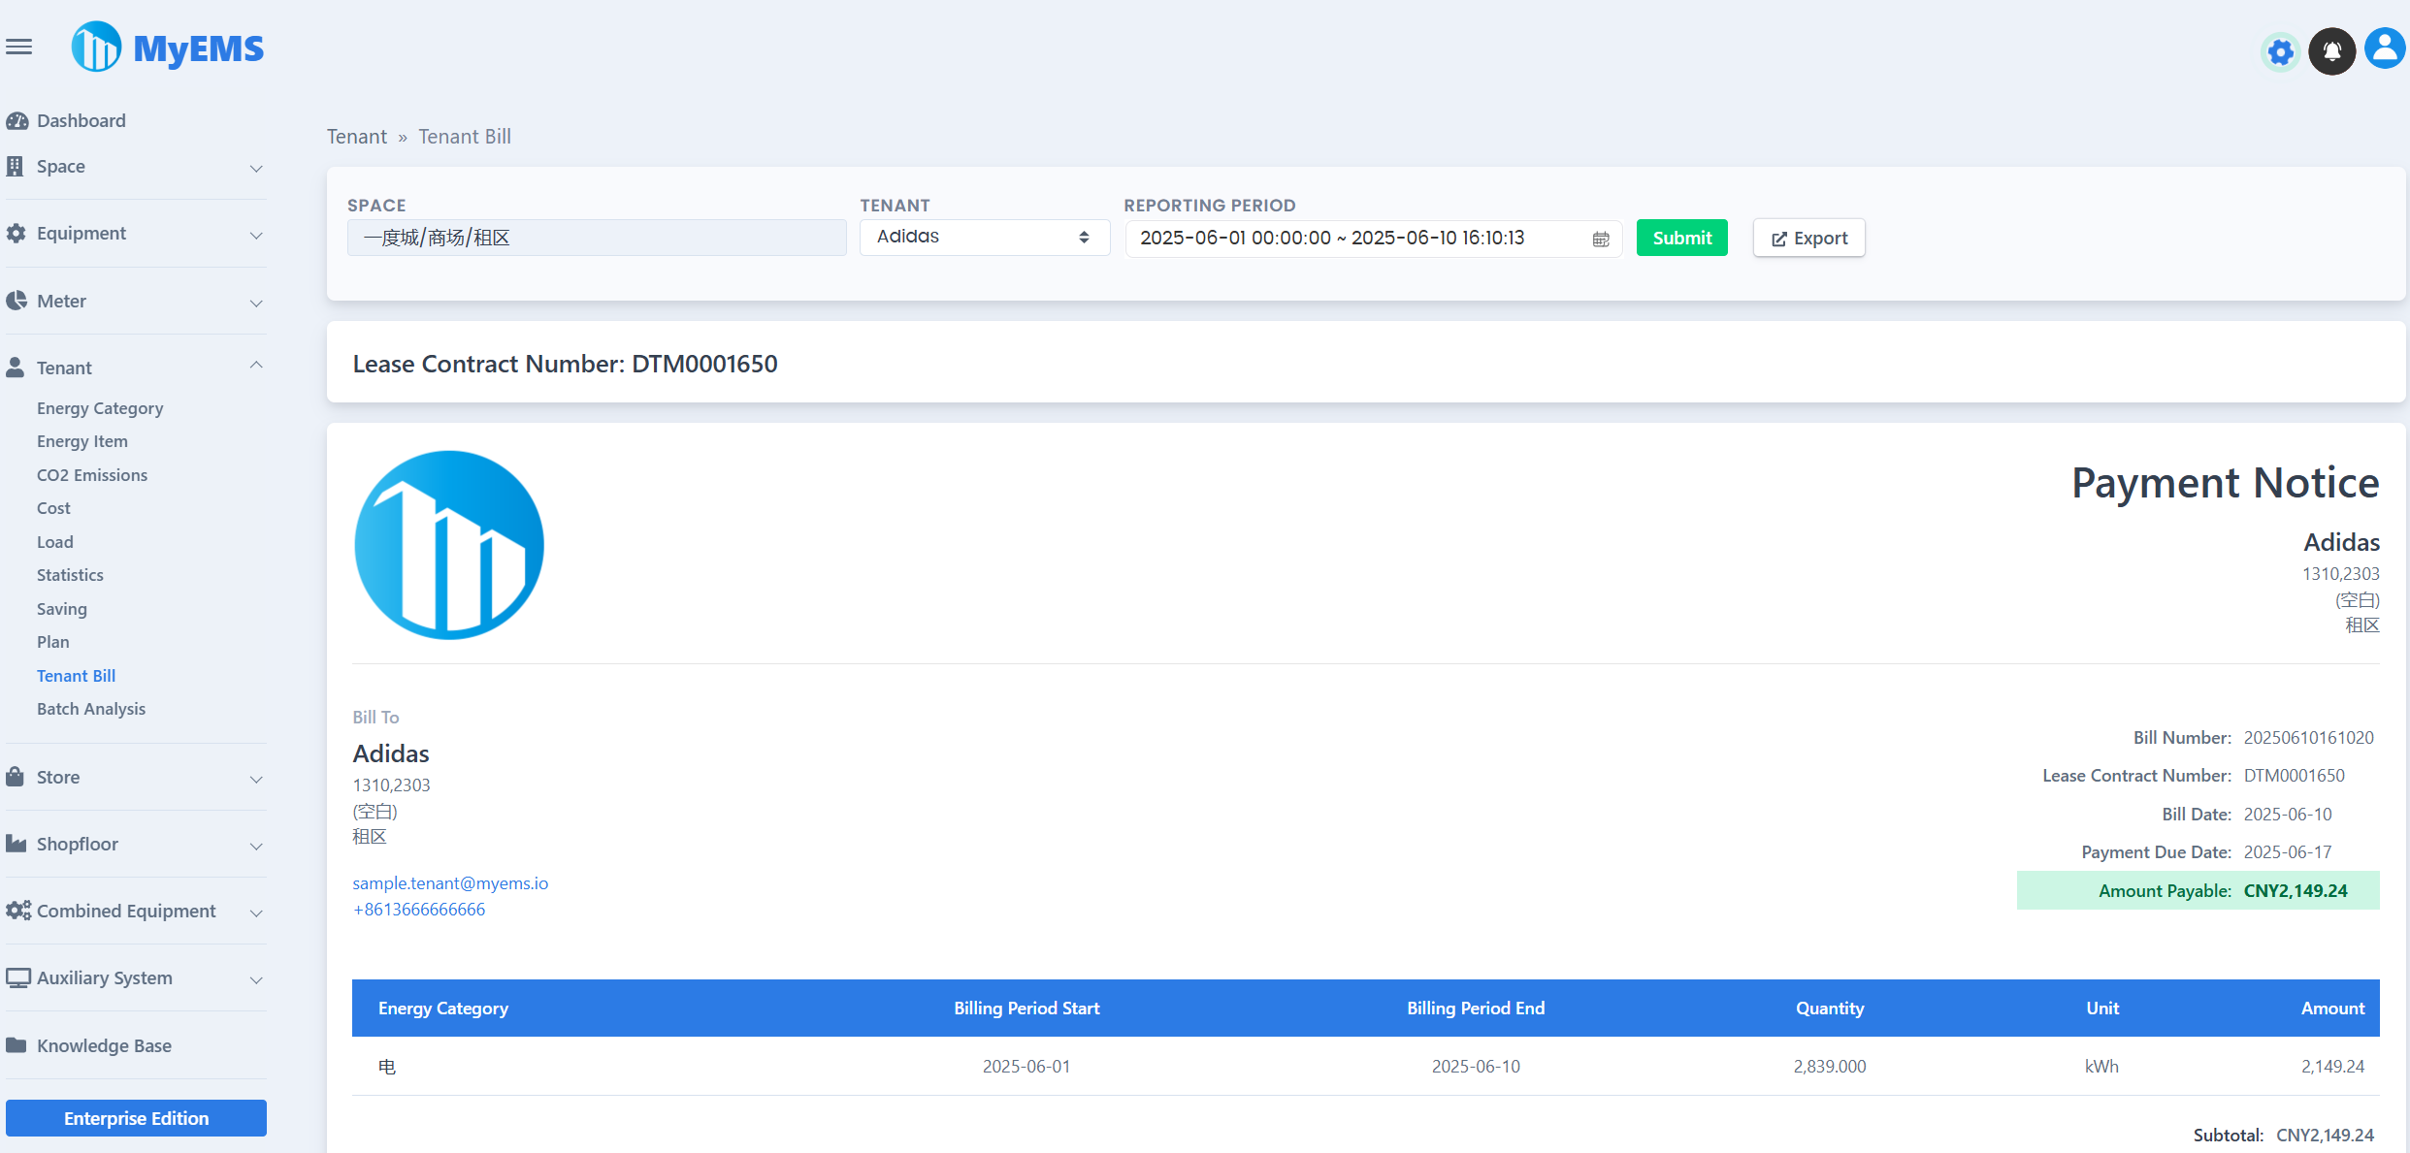Viewport: 2410px width, 1153px height.
Task: Open the TENANT dropdown showing Adidas
Action: point(983,237)
